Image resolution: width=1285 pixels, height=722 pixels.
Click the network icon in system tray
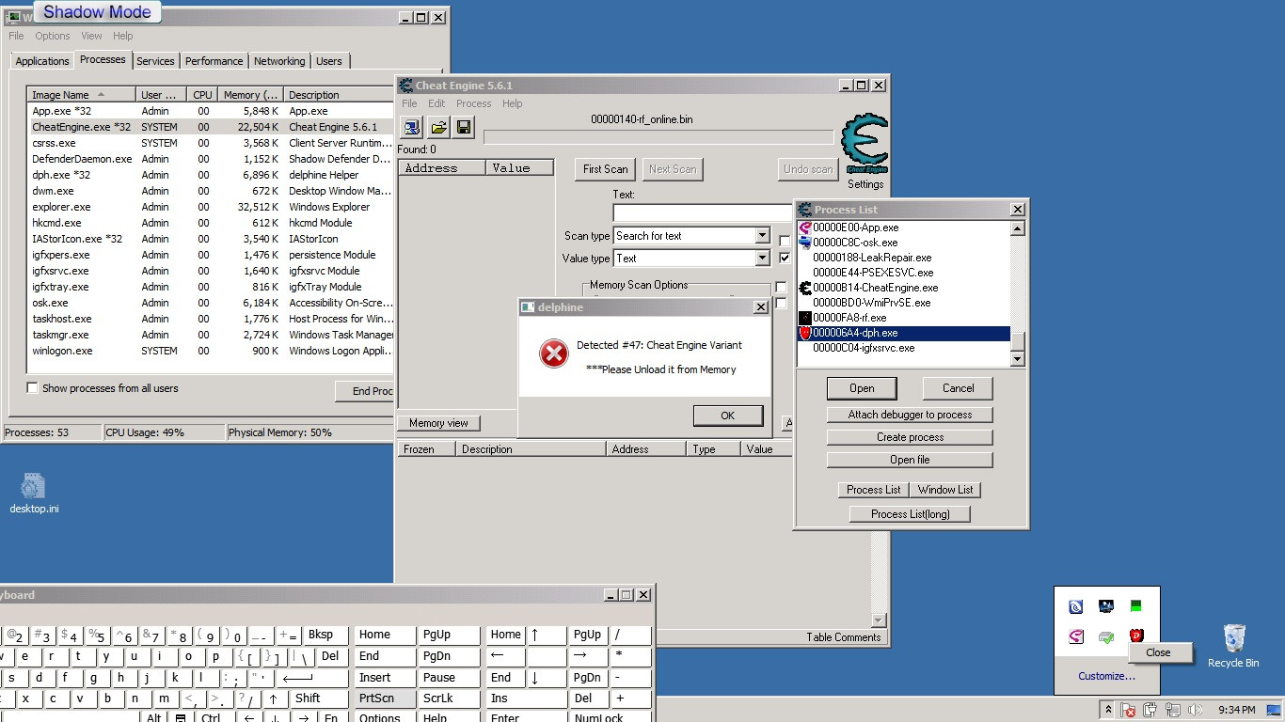coord(1172,710)
